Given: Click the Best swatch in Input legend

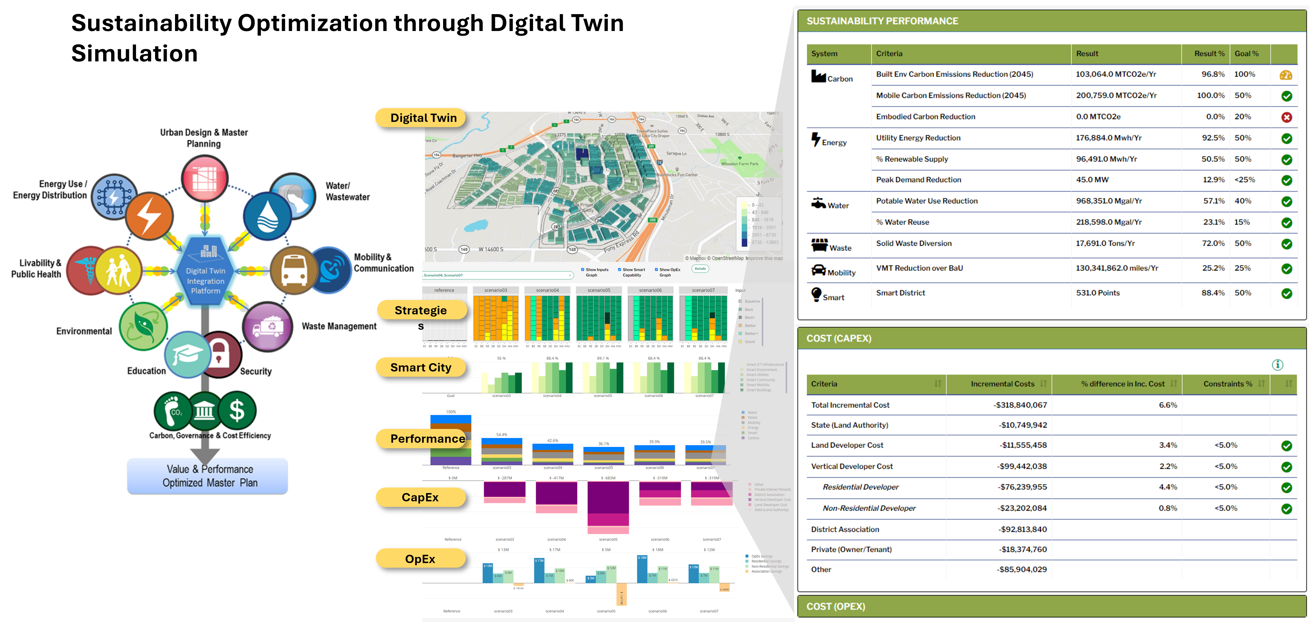Looking at the screenshot, I should click(x=740, y=309).
